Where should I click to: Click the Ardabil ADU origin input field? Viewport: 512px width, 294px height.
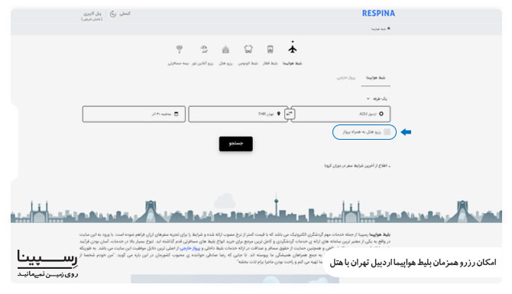(x=341, y=114)
